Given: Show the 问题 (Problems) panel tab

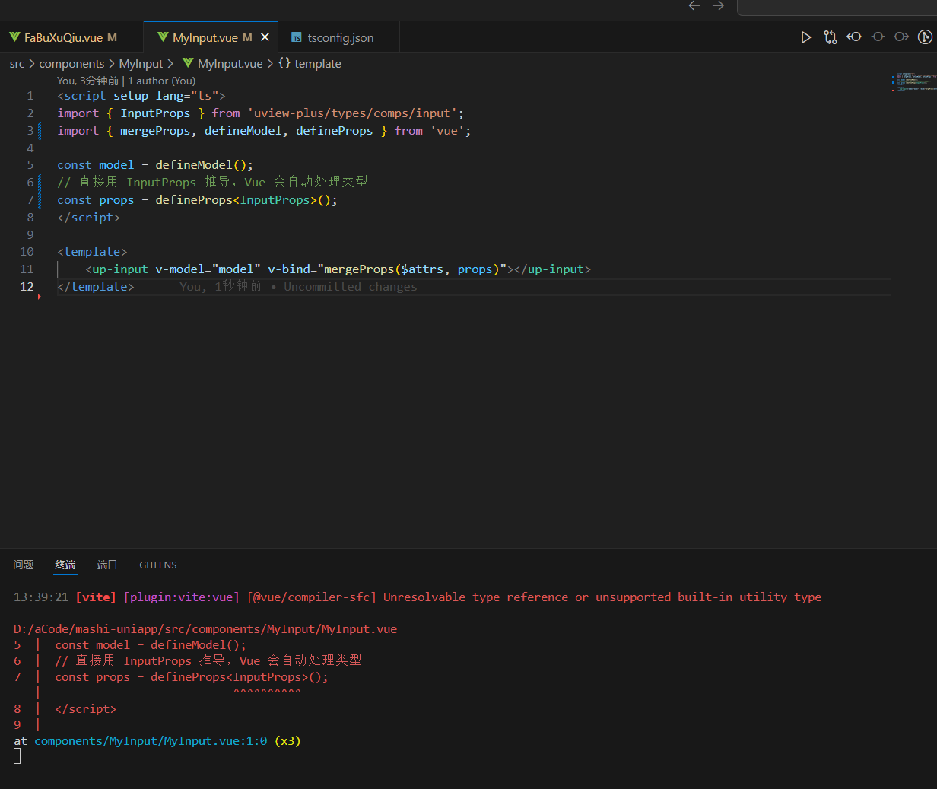Looking at the screenshot, I should (24, 565).
